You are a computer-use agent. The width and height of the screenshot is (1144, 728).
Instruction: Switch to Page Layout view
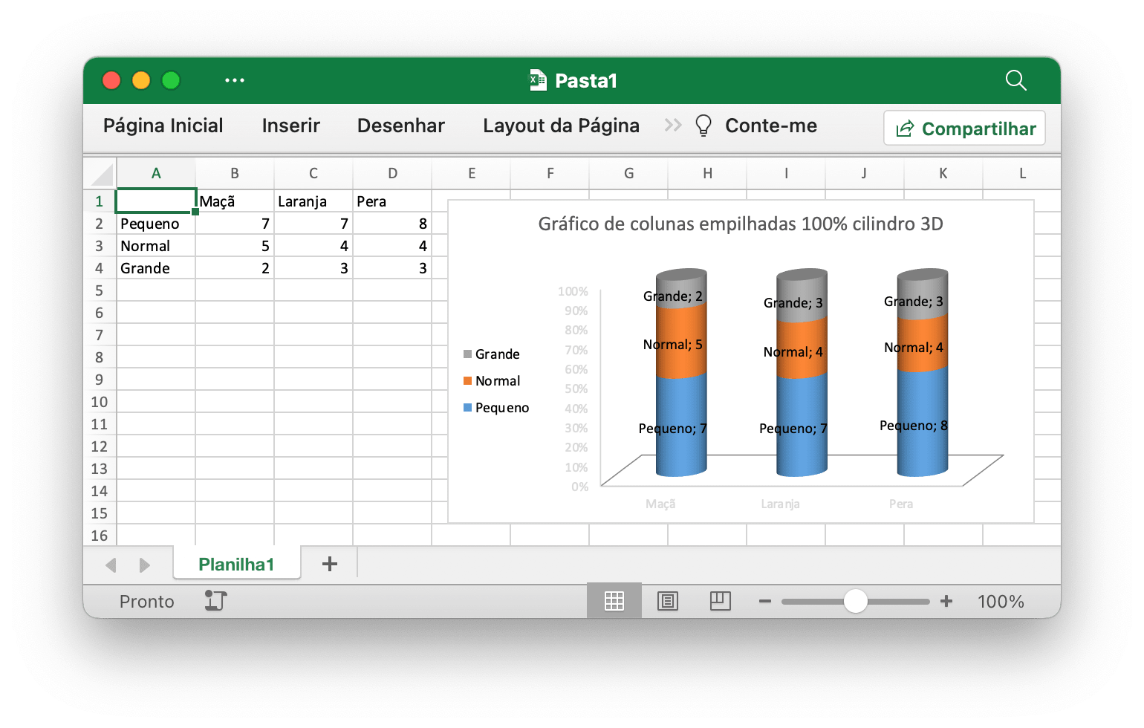click(668, 600)
